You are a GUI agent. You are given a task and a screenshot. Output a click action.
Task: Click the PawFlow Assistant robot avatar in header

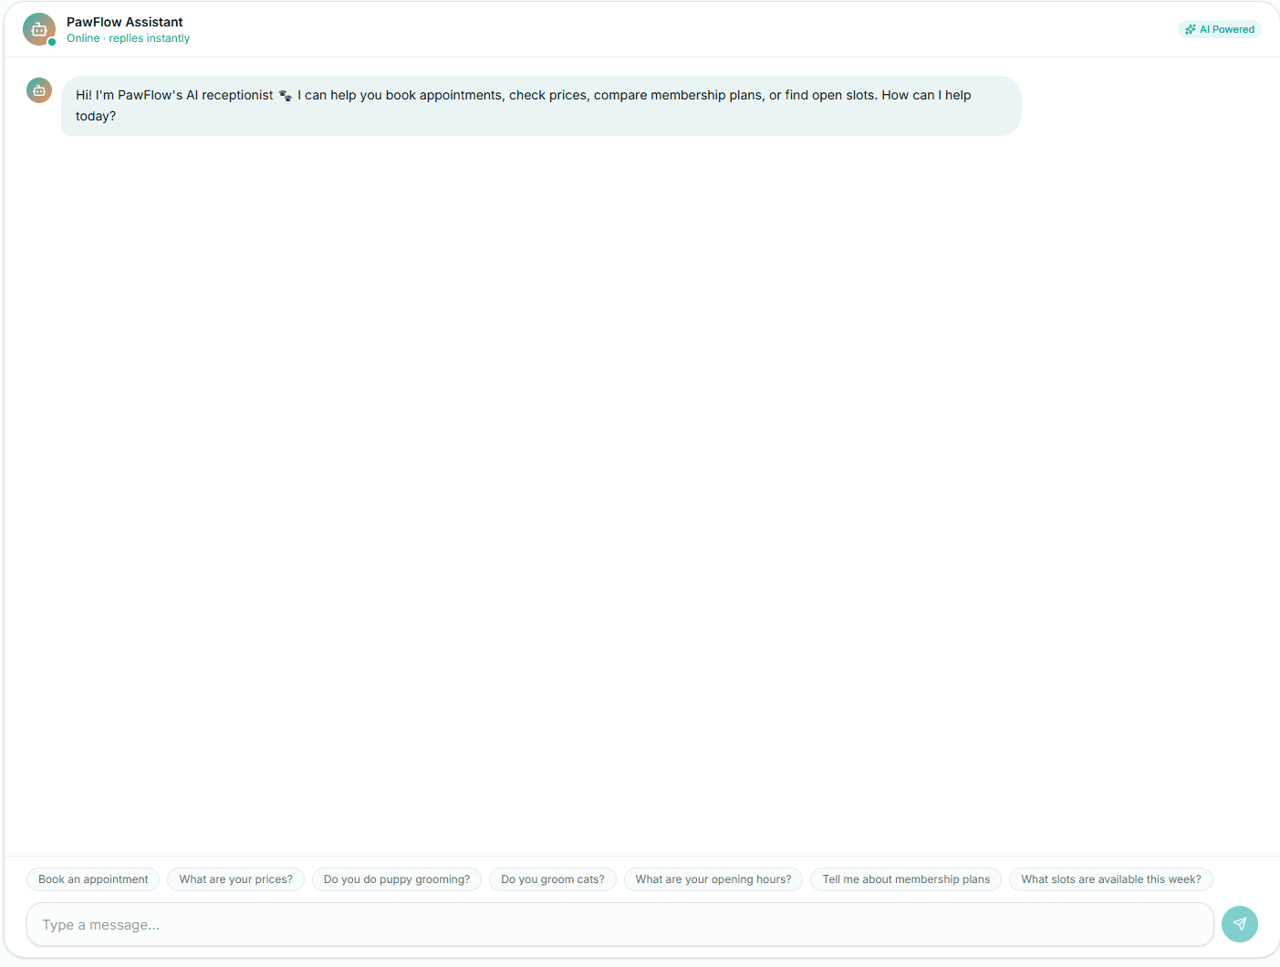39,29
